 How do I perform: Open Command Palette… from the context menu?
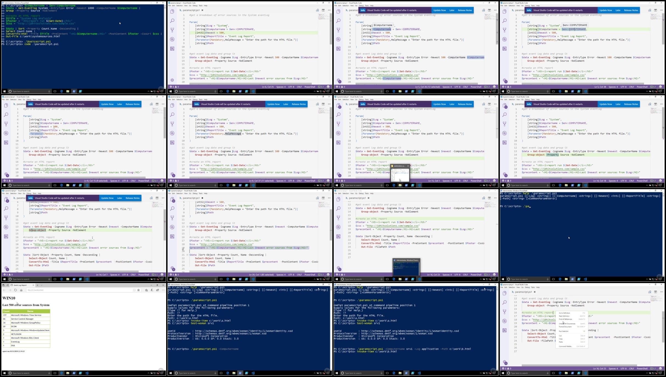pyautogui.click(x=572, y=346)
